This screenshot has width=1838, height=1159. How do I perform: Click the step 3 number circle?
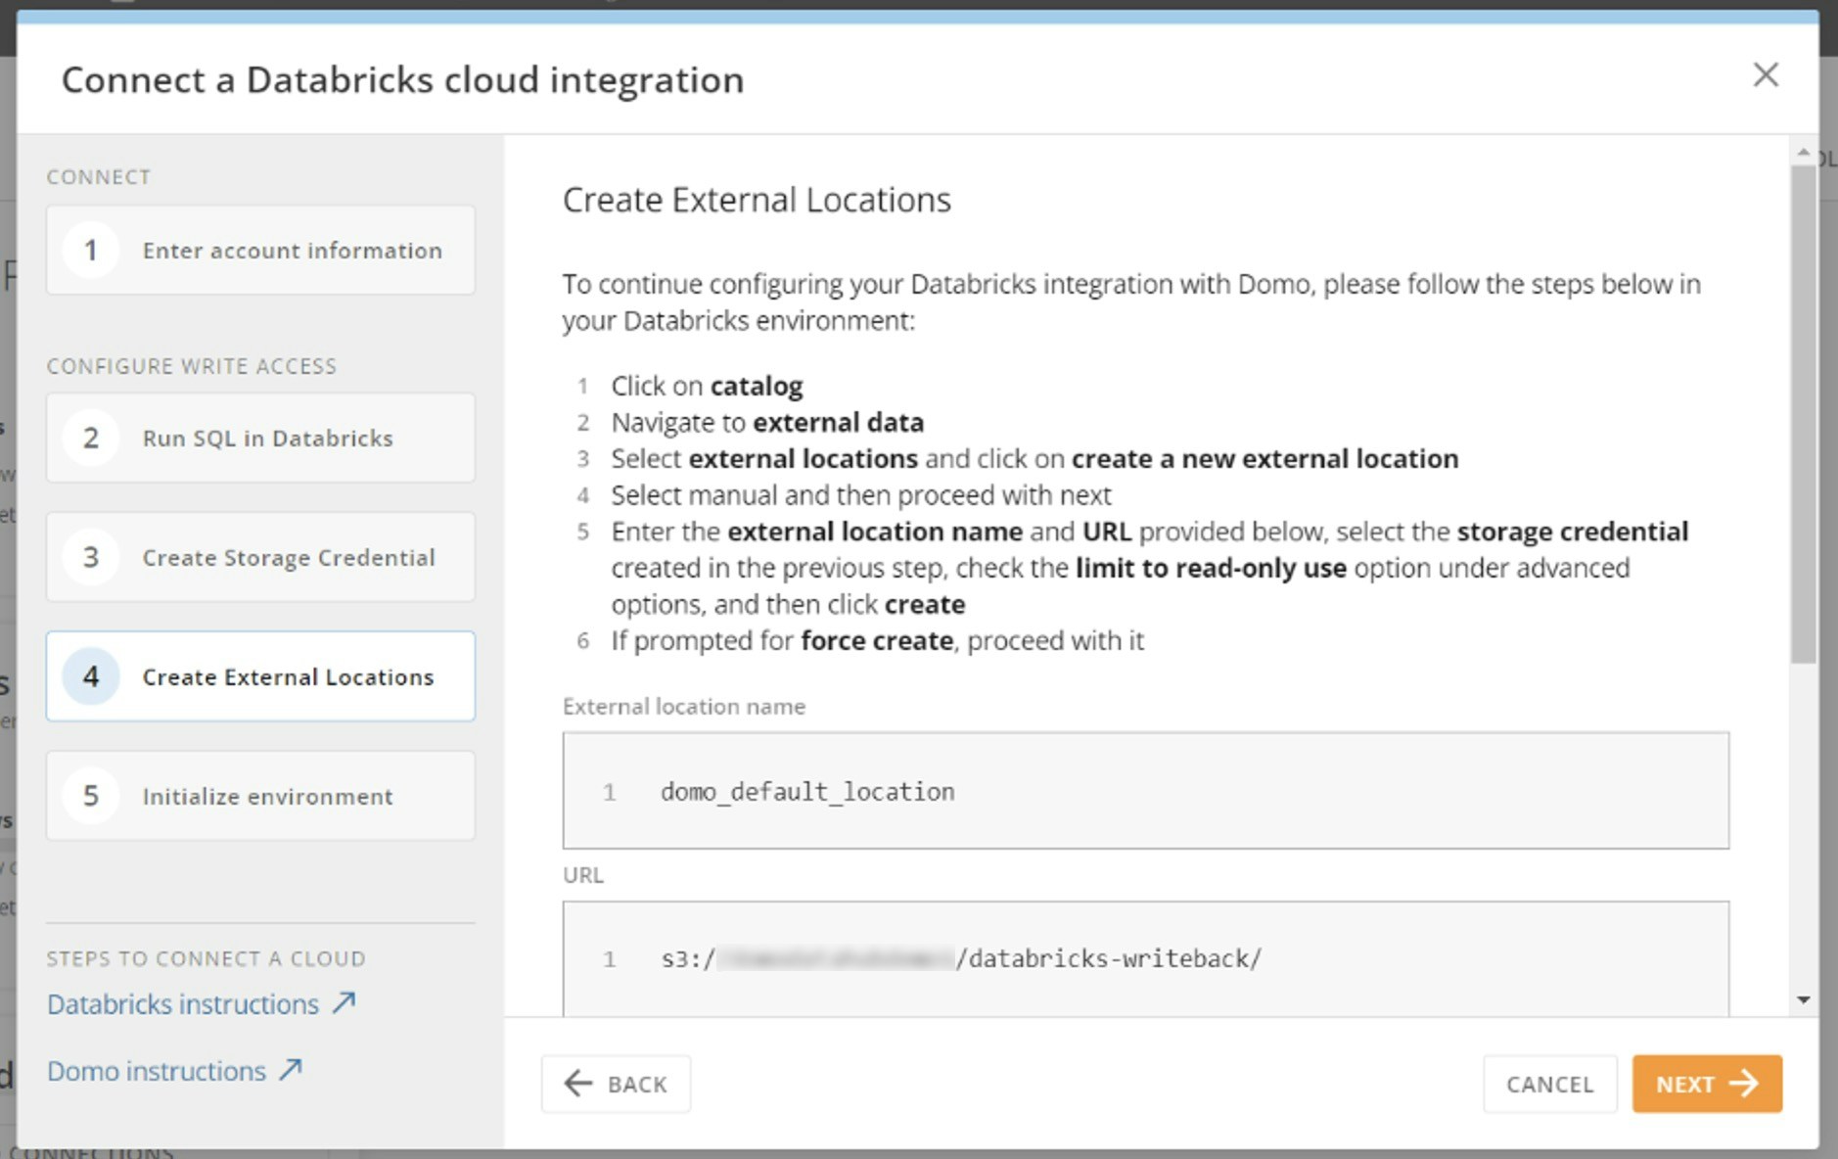click(91, 558)
